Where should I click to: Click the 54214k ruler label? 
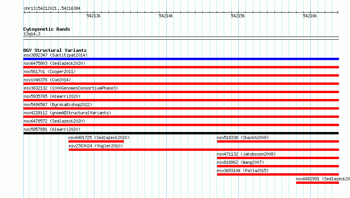pyautogui.click(x=166, y=16)
